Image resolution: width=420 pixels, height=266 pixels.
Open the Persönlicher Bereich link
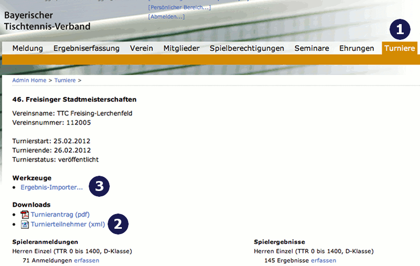point(180,7)
